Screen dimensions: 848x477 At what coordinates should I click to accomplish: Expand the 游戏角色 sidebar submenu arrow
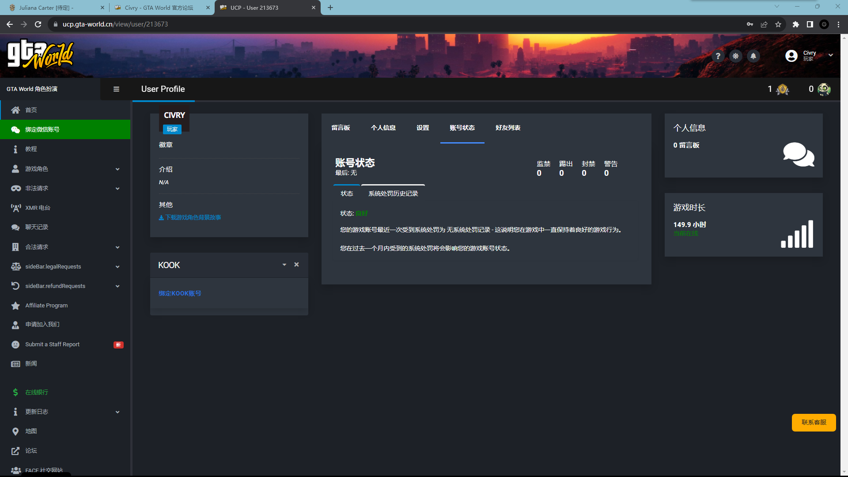point(117,169)
